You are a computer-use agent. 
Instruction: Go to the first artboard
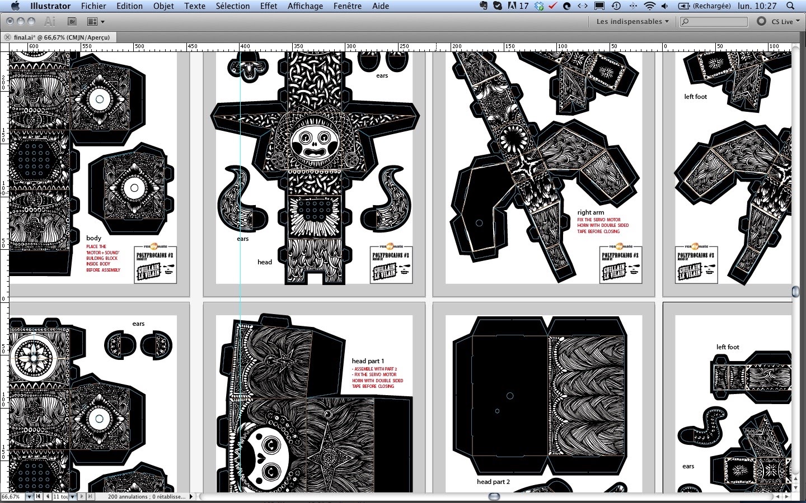point(38,496)
